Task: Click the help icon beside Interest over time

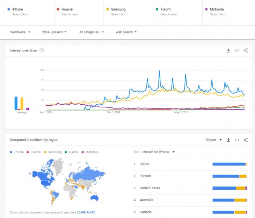Action: click(42, 50)
